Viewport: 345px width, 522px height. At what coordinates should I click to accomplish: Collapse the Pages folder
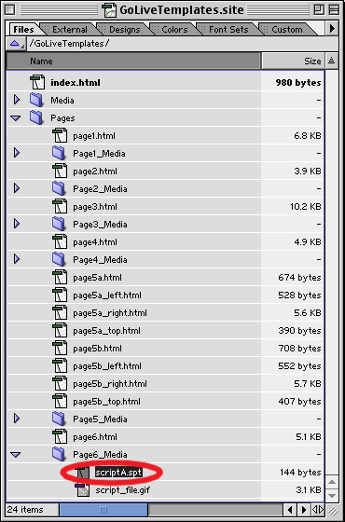[16, 117]
